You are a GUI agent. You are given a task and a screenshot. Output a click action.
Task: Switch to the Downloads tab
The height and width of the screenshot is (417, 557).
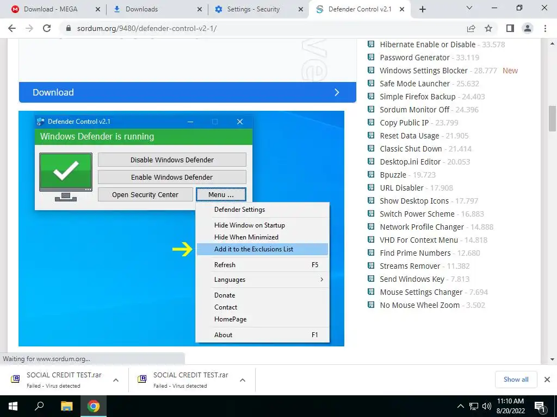(x=142, y=9)
